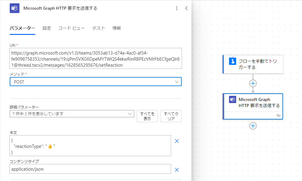Remove the コンテンツタイプ parameter with X

(x=177, y=170)
